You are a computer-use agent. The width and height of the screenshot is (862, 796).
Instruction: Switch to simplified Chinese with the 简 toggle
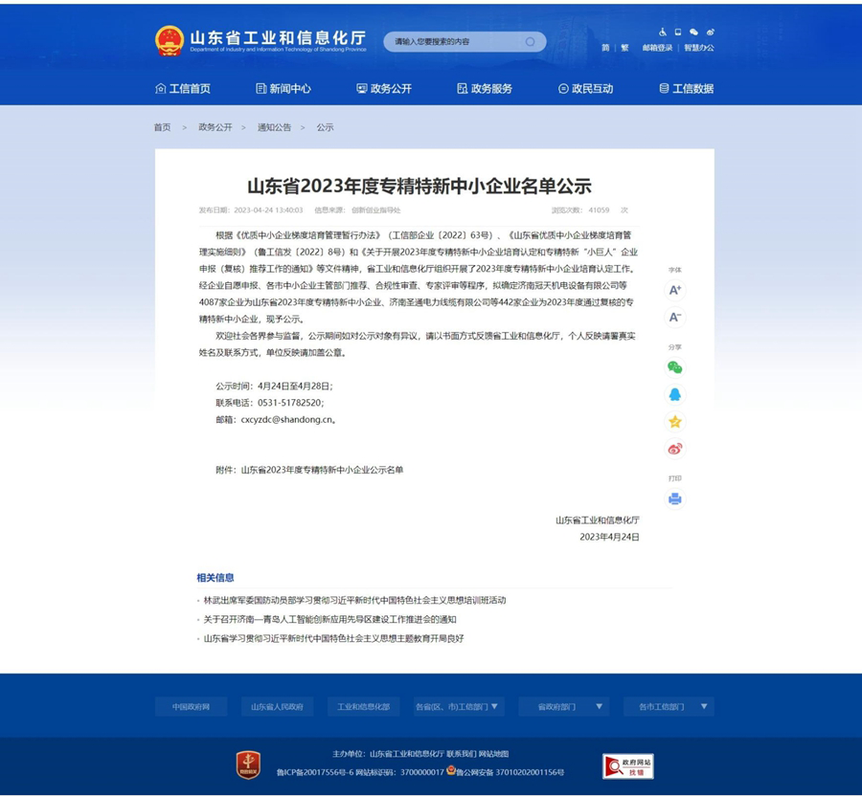click(x=605, y=48)
